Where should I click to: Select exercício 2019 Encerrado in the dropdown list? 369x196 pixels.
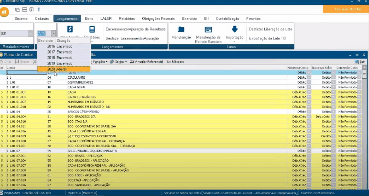click(64, 63)
